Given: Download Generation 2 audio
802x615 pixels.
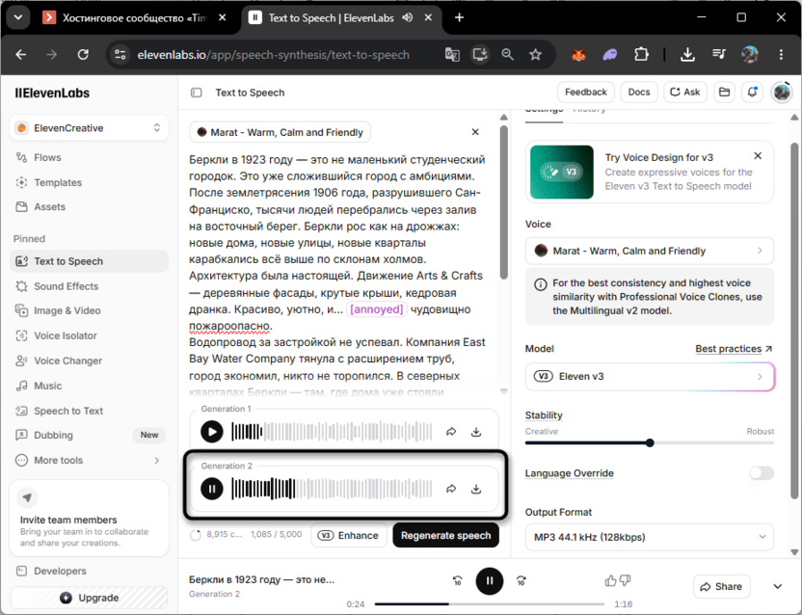Looking at the screenshot, I should (476, 489).
